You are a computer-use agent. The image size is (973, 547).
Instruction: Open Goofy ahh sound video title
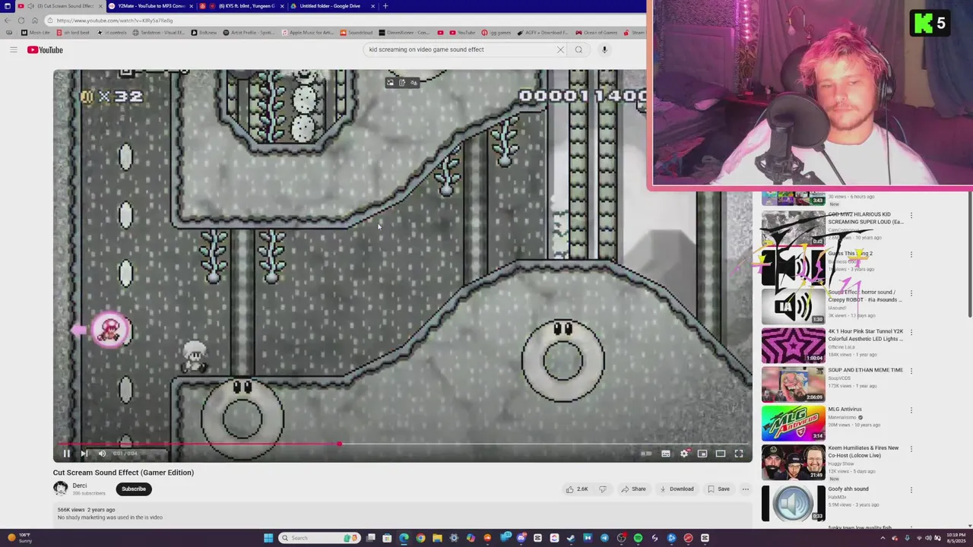(848, 489)
